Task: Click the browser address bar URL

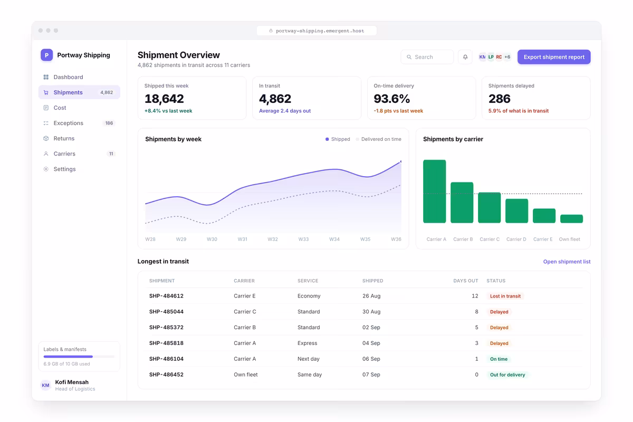Action: click(x=316, y=31)
